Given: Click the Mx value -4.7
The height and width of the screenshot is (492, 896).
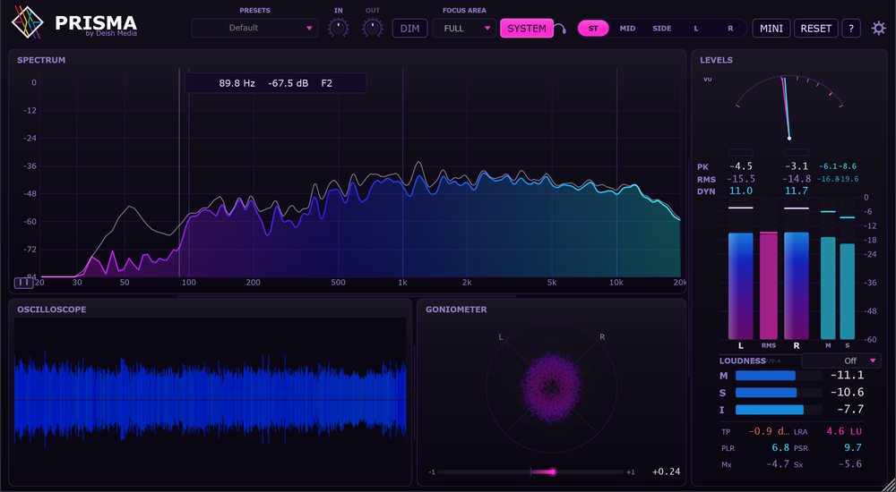Looking at the screenshot, I should [x=778, y=464].
